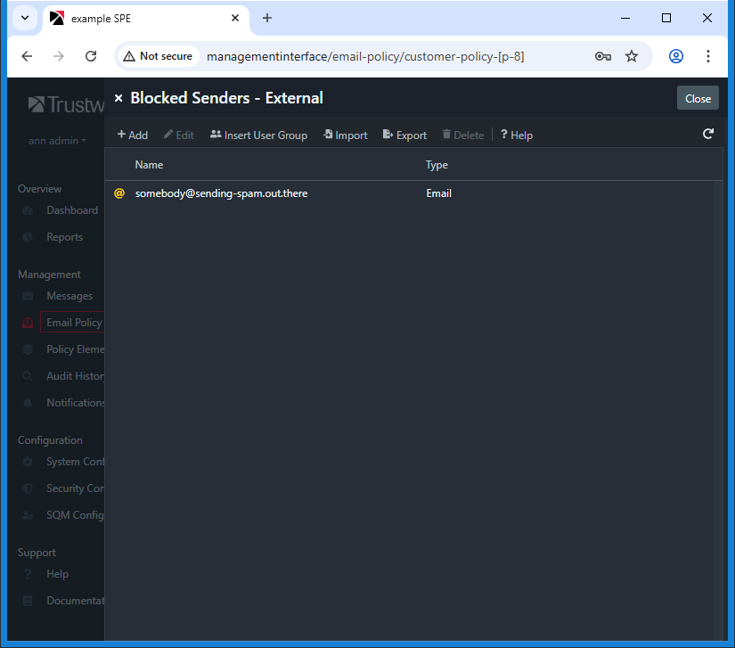Viewport: 735px width, 648px height.
Task: Export the blocked senders list
Action: [404, 135]
